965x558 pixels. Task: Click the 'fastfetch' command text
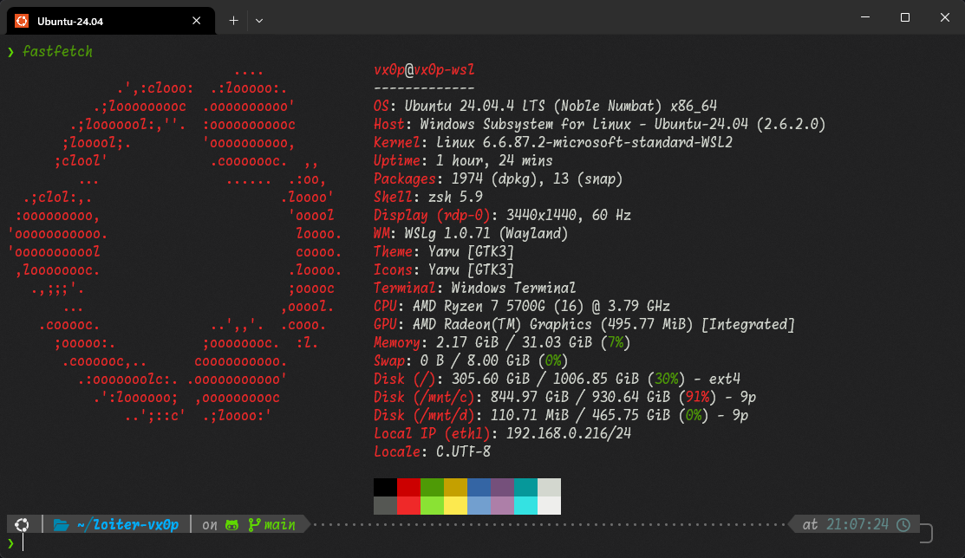click(57, 52)
